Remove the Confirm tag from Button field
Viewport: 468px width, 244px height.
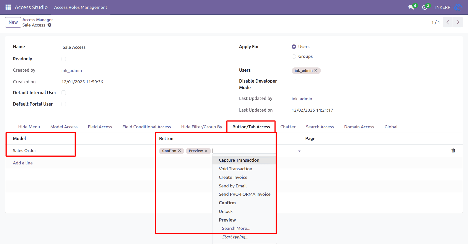pos(180,151)
